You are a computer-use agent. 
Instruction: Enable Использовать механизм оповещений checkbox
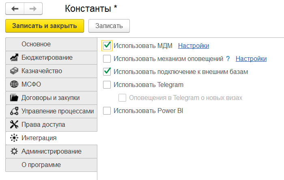(107, 59)
